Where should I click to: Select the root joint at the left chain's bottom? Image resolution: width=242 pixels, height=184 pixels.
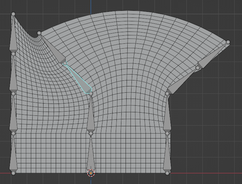point(13,173)
